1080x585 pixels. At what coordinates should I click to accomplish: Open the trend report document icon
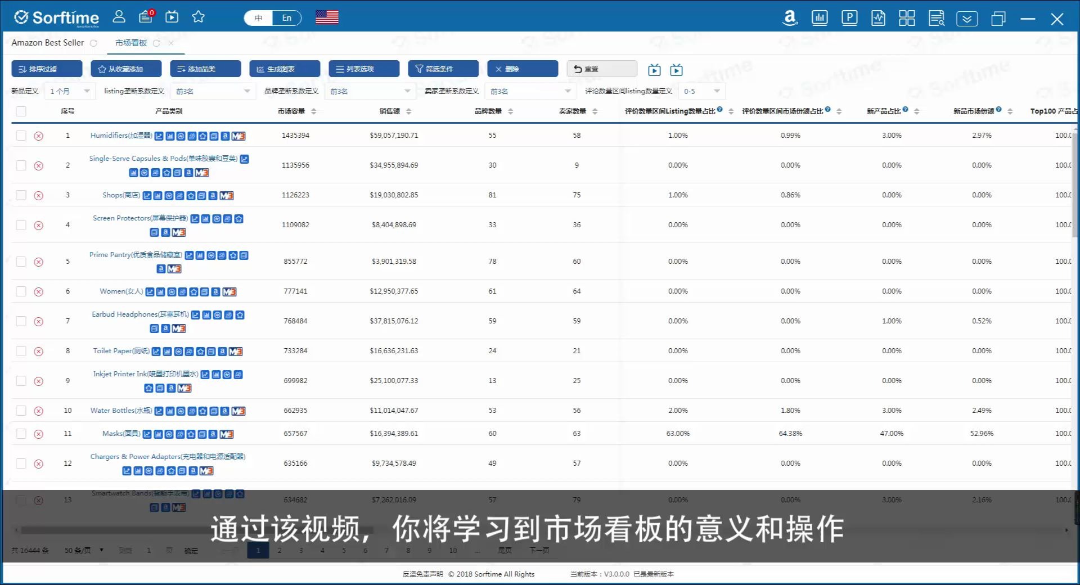[878, 18]
